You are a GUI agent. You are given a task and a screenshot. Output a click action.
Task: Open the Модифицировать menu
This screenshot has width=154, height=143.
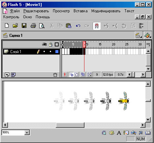(106, 11)
